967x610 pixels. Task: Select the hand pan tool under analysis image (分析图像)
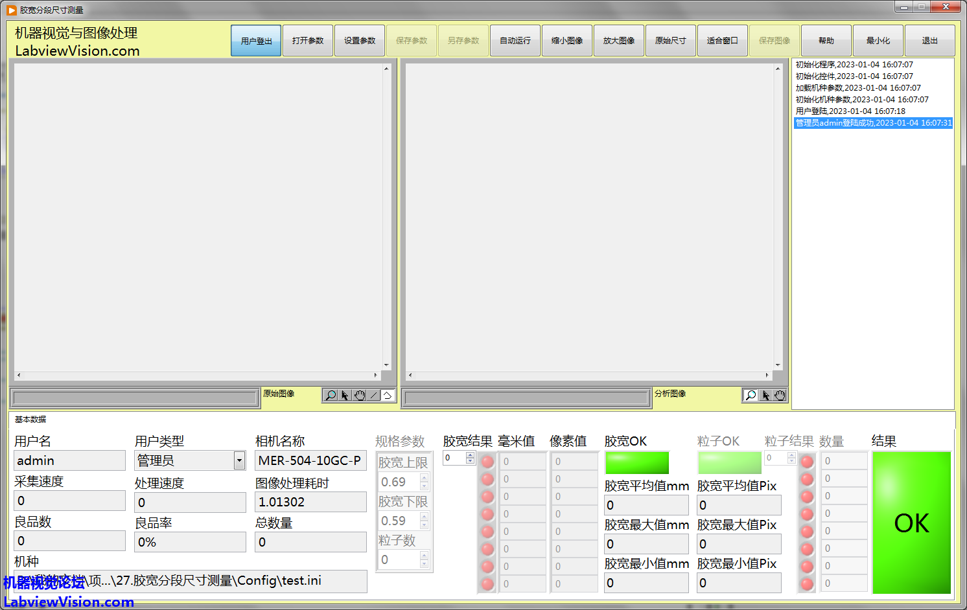(780, 395)
